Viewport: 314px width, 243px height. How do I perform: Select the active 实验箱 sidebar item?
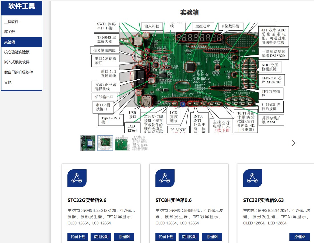[x=22, y=42]
